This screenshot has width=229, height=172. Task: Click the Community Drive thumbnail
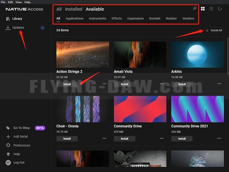140,109
